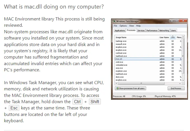
Task: Click the horizontal scrollbar thumb
Action: pyautogui.click(x=141, y=84)
